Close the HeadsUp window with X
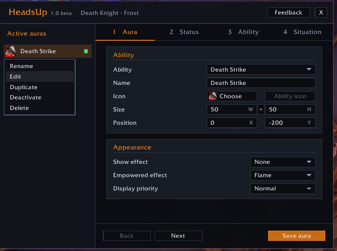 321,13
